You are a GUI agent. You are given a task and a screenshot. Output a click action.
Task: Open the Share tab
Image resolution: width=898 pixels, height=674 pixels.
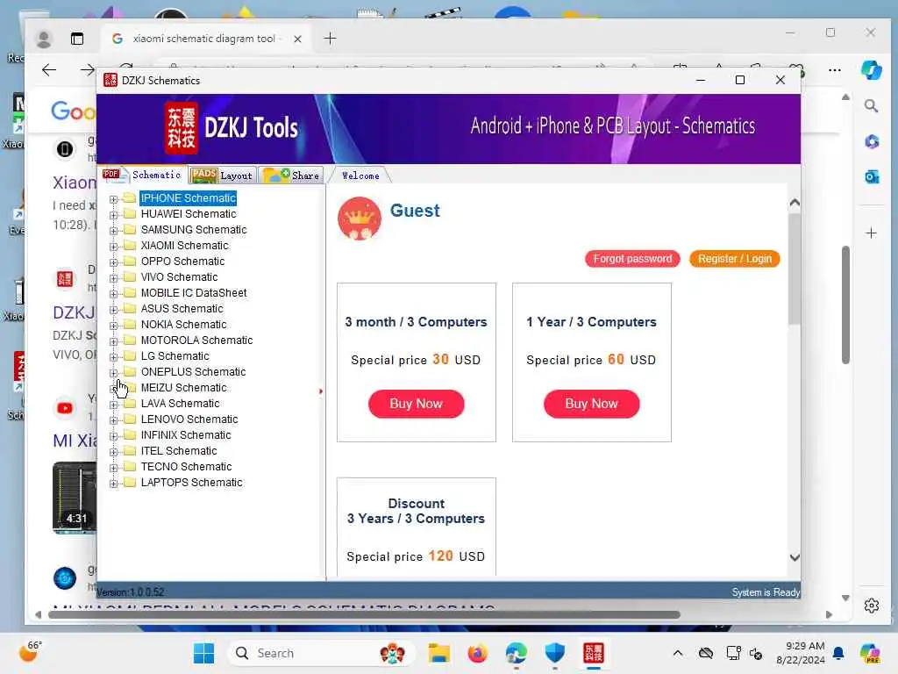tap(291, 176)
